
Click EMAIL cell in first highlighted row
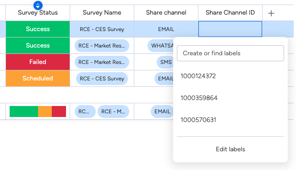(166, 29)
